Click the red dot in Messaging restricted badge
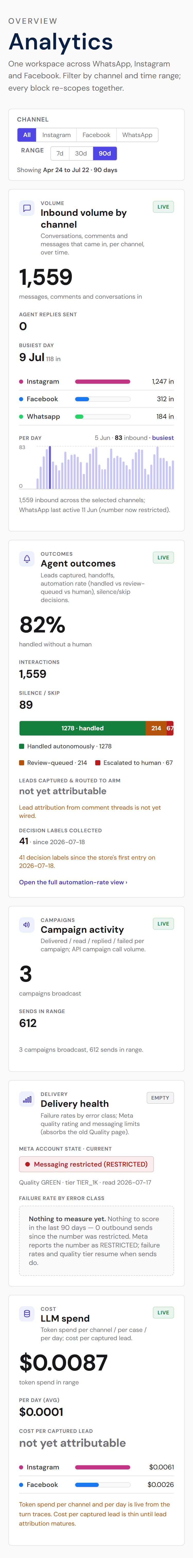 (28, 1164)
